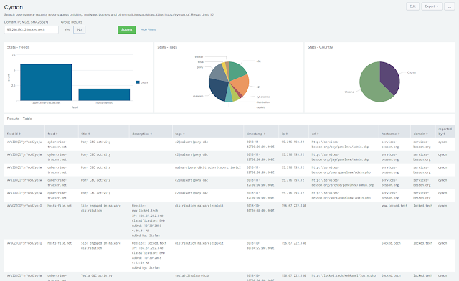This screenshot has width=459, height=281.
Task: Sort results by hostname column
Action: click(390, 134)
